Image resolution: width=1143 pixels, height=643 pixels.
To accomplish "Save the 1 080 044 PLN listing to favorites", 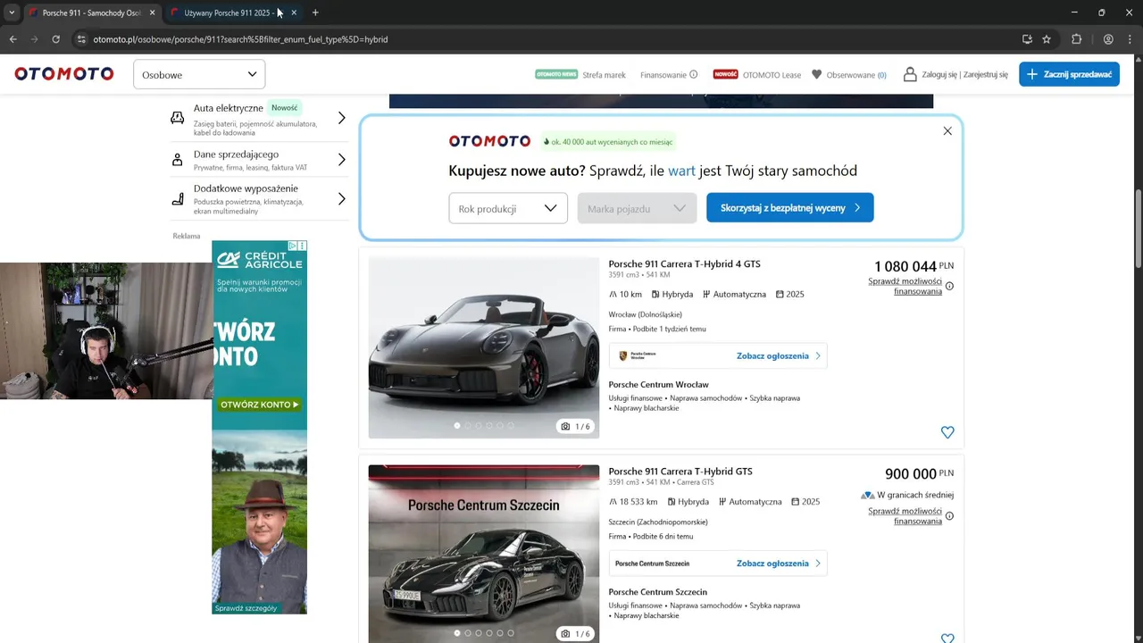I will coord(947,432).
